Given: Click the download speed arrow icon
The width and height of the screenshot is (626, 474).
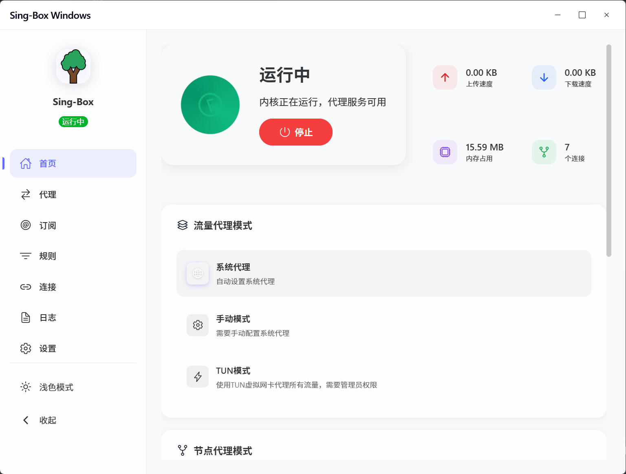Looking at the screenshot, I should [x=544, y=77].
